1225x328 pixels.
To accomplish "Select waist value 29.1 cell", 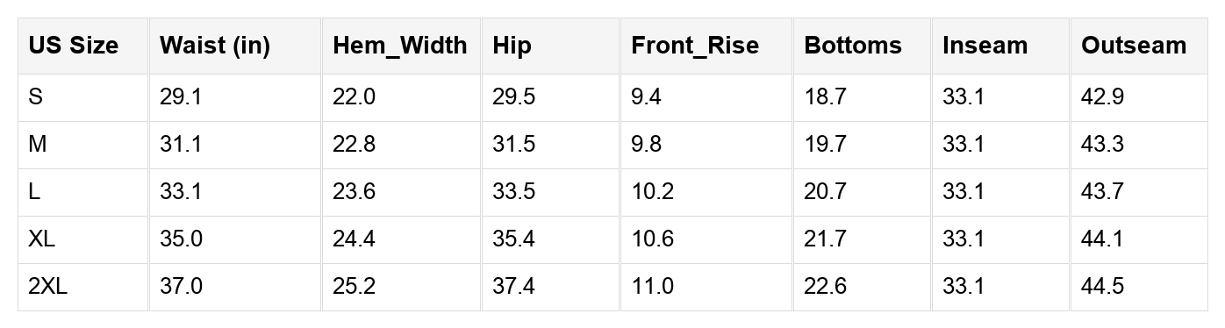I will [x=234, y=97].
